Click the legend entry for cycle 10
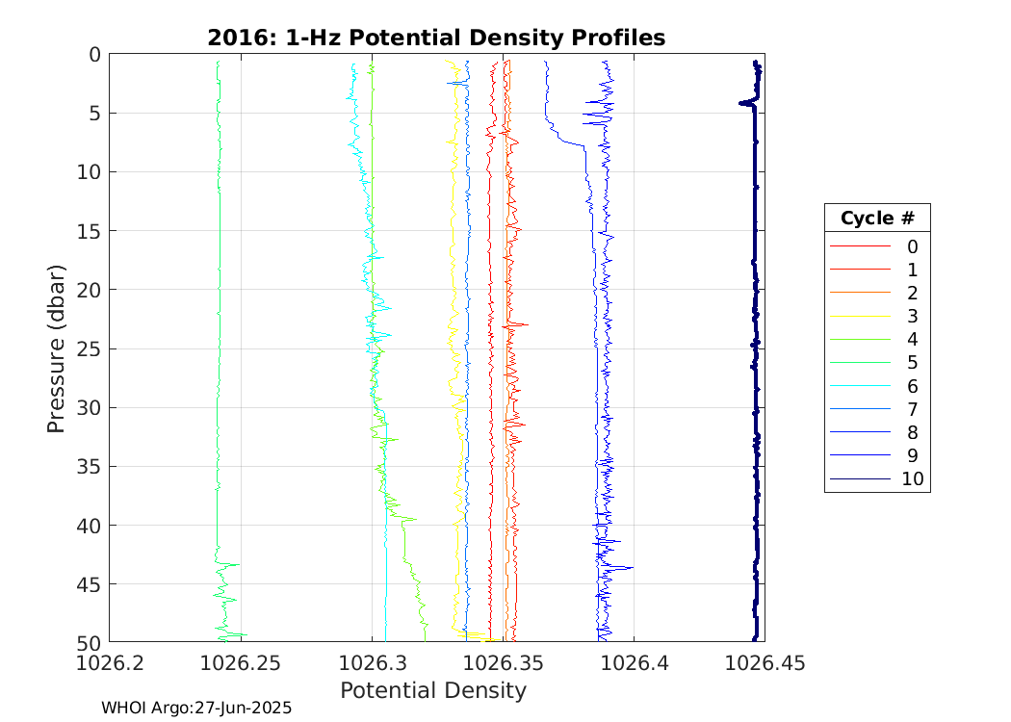This screenshot has width=1011, height=722. pos(877,479)
